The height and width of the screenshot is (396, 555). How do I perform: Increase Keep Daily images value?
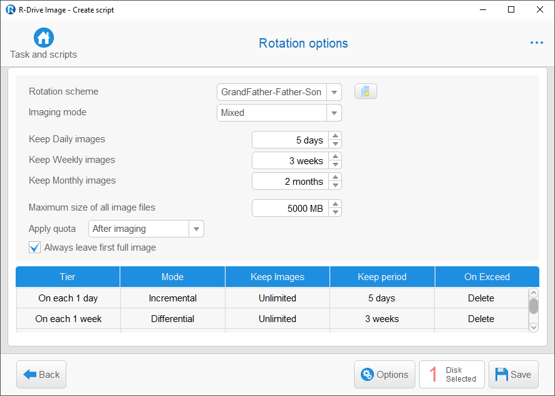click(x=335, y=136)
